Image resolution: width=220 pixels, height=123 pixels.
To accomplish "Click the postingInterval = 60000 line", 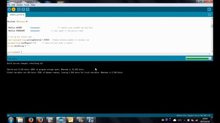I will (x=48, y=40).
